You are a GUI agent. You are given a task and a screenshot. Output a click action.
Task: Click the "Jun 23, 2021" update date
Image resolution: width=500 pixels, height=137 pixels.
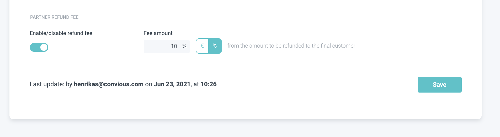pyautogui.click(x=172, y=84)
